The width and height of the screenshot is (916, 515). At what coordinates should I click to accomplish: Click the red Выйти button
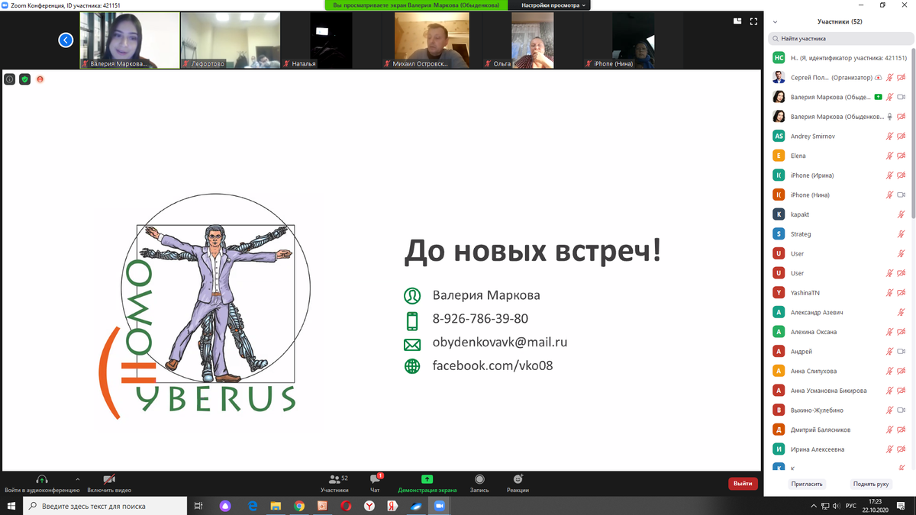(743, 483)
